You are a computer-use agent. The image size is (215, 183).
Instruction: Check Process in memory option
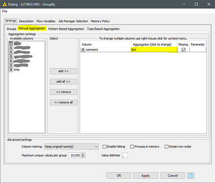132,146
